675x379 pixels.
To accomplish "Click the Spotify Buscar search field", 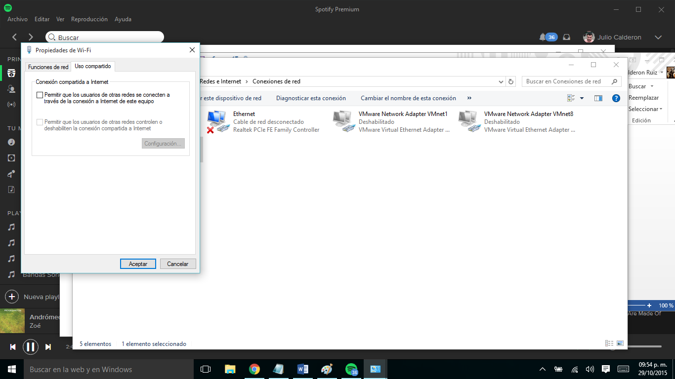I will point(104,37).
